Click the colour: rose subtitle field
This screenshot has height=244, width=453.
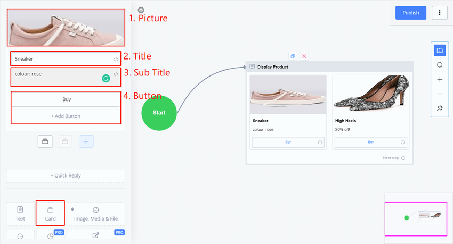pyautogui.click(x=66, y=77)
